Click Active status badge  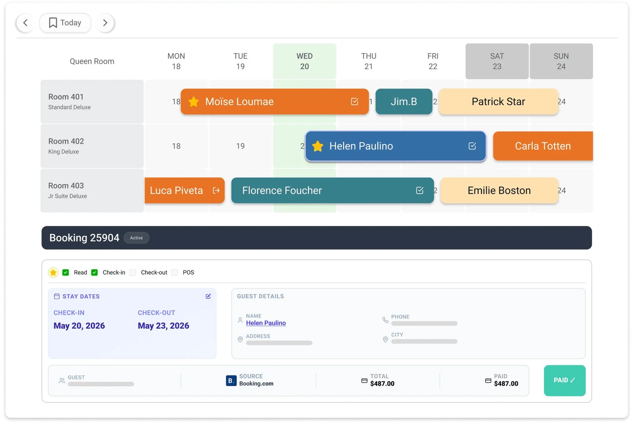click(136, 238)
